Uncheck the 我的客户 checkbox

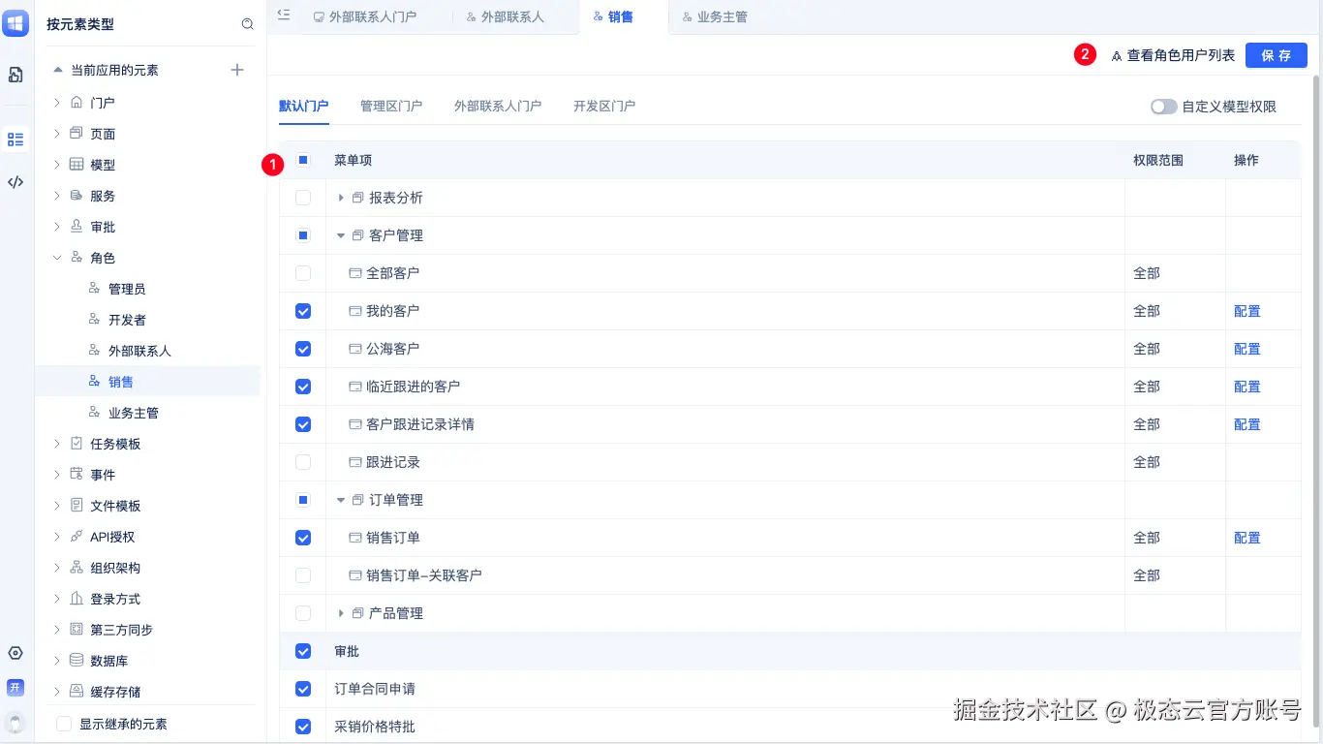coord(303,311)
